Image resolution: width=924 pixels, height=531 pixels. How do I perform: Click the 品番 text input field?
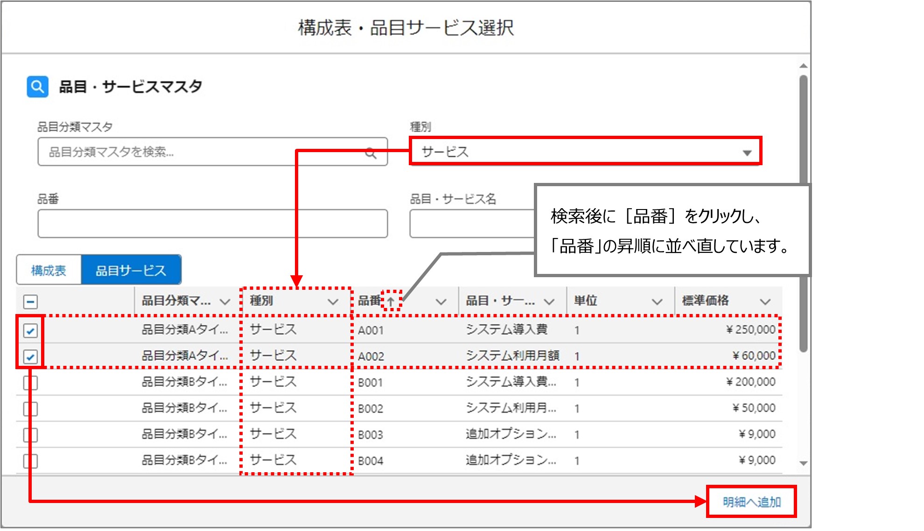[212, 224]
